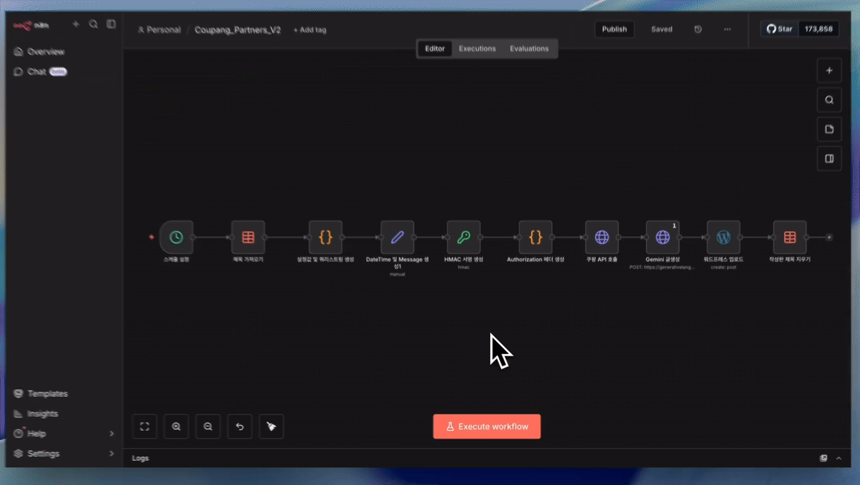Select the HMAC key node
860x485 pixels.
464,237
